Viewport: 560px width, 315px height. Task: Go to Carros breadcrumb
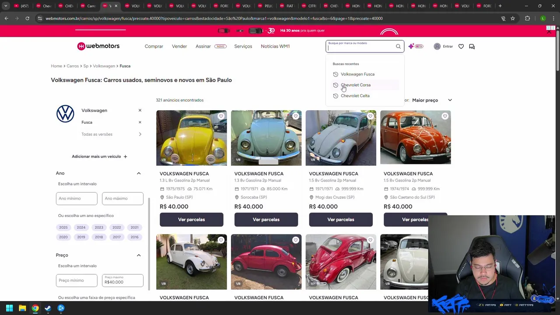pos(73,66)
